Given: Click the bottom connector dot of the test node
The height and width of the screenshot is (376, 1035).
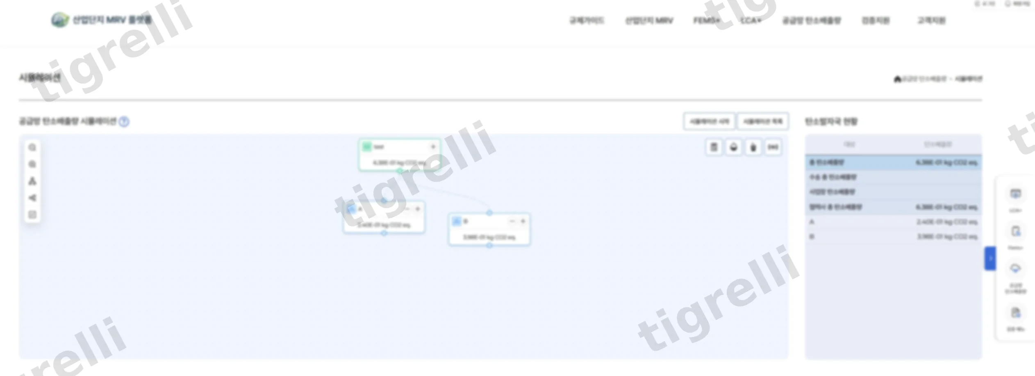Looking at the screenshot, I should [x=400, y=171].
